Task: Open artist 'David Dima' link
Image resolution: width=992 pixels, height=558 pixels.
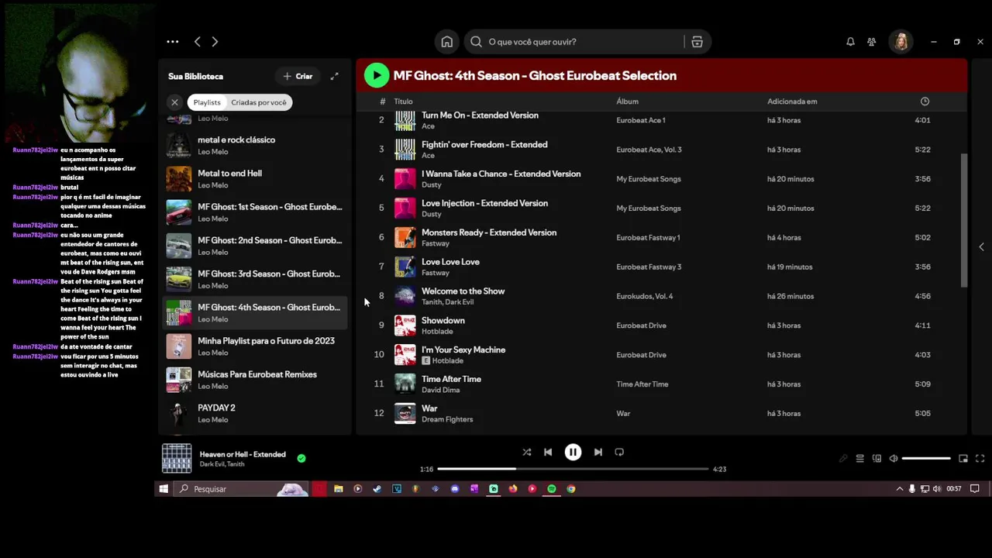Action: 440,390
